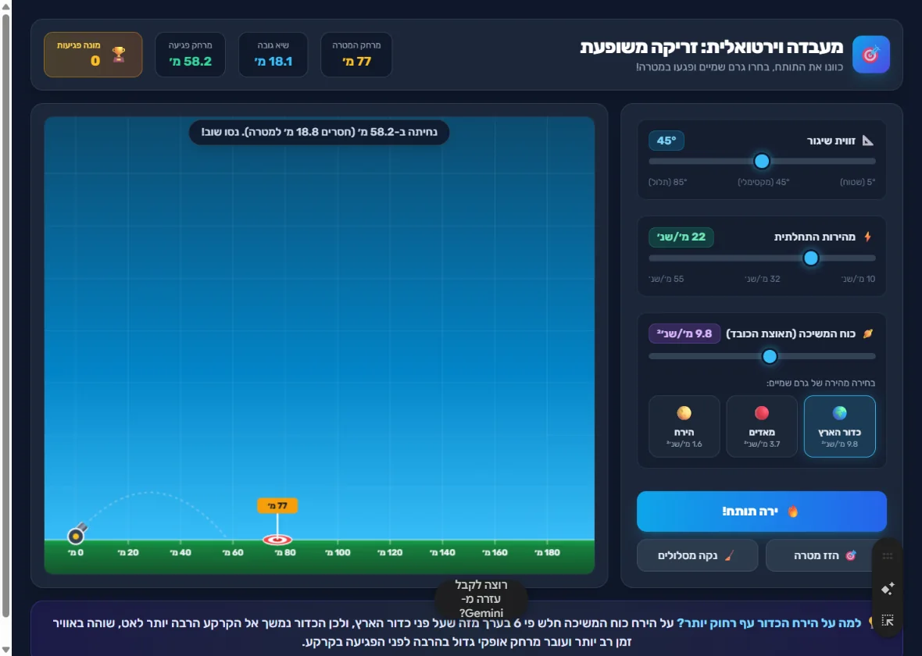Click the hits counter value 0

click(x=95, y=61)
